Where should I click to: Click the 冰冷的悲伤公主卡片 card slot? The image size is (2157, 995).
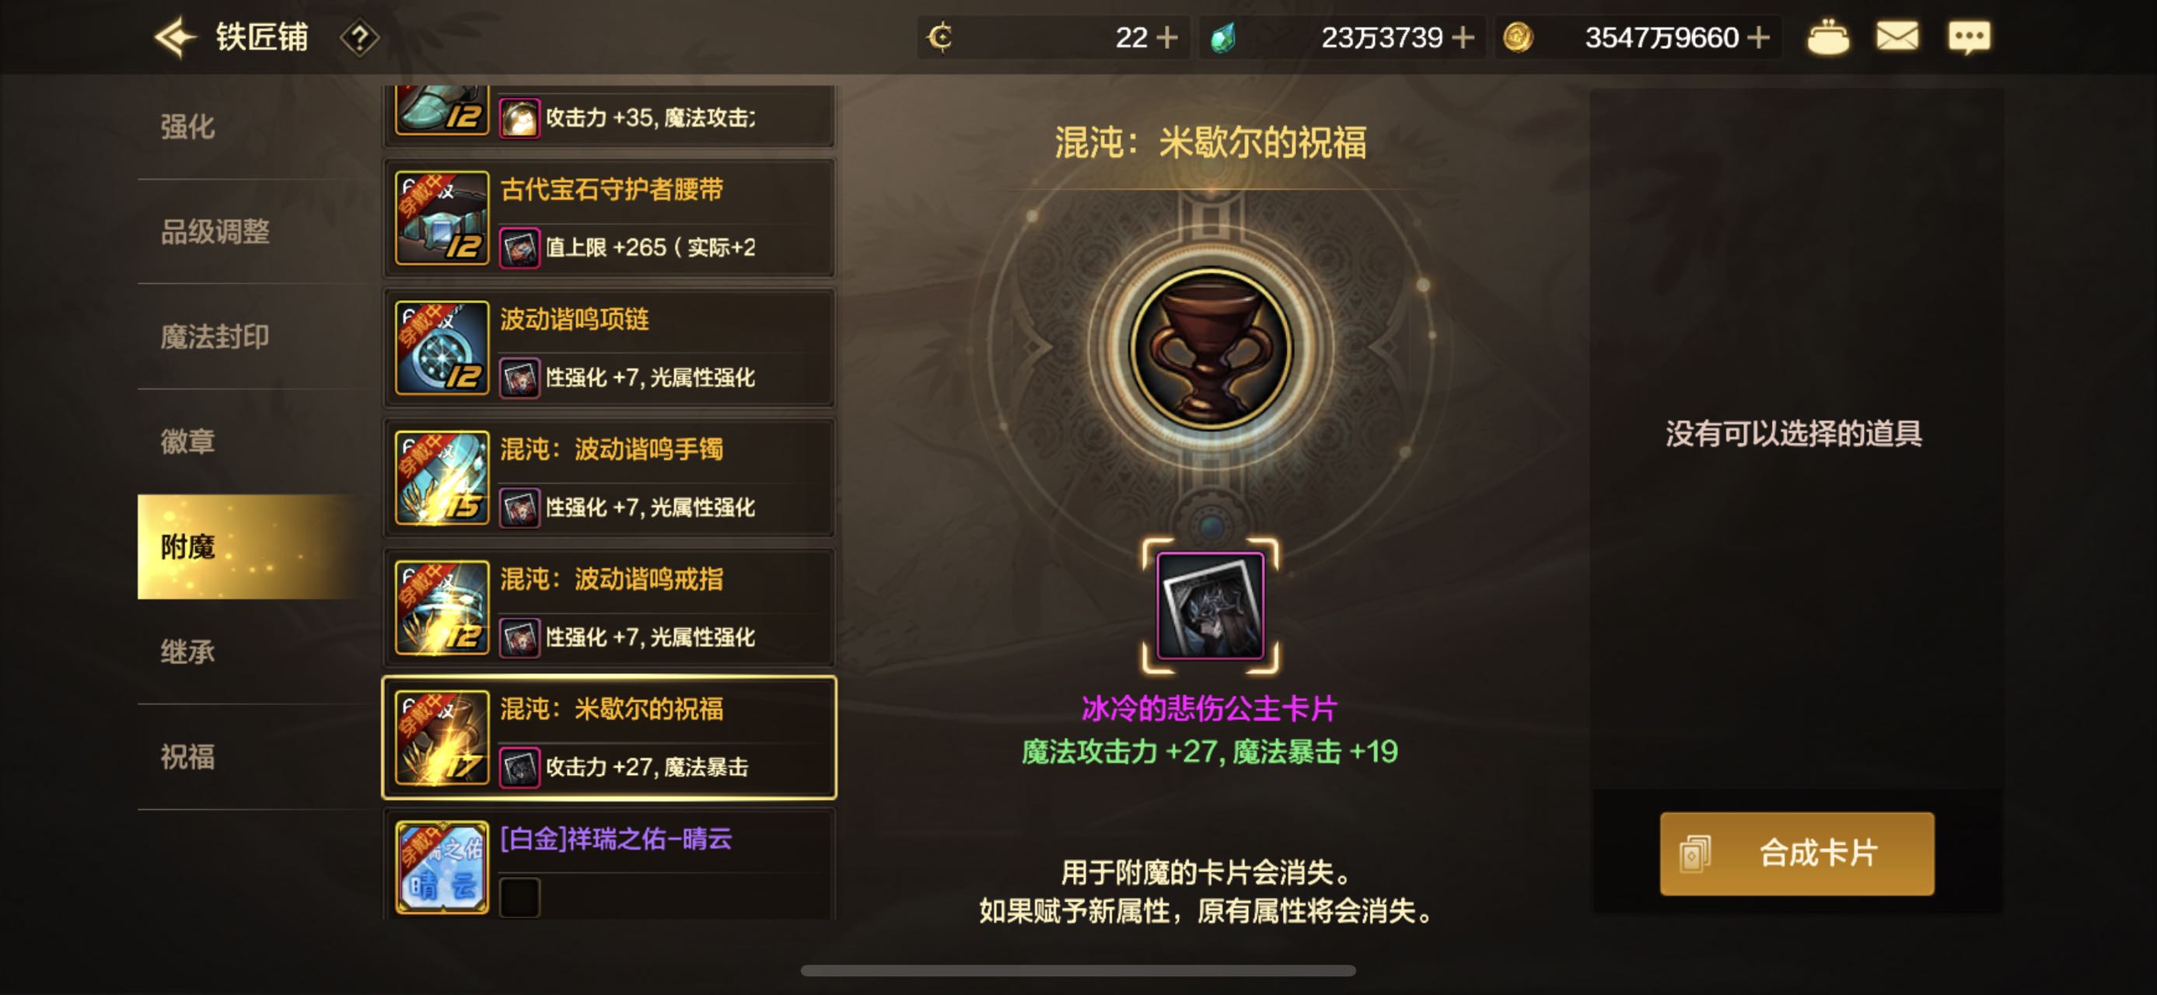pos(1210,606)
